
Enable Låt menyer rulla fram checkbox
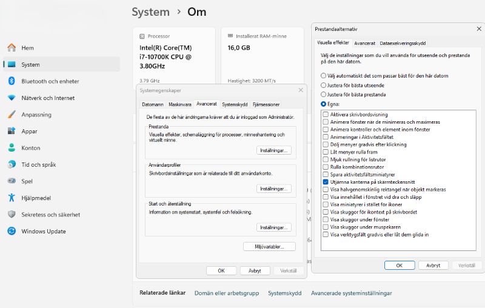326,152
